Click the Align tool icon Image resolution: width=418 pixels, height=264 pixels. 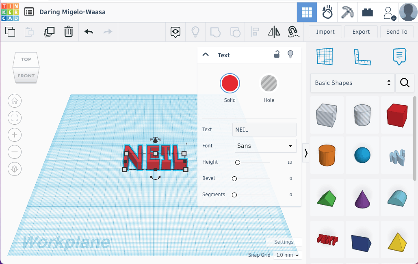click(x=255, y=32)
